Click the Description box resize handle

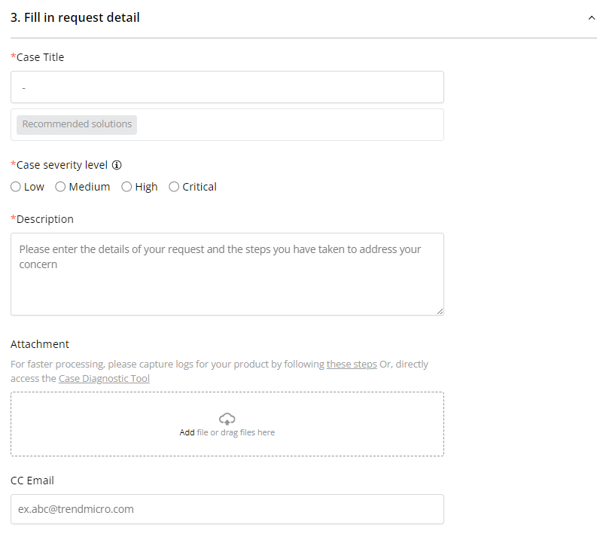(x=440, y=310)
